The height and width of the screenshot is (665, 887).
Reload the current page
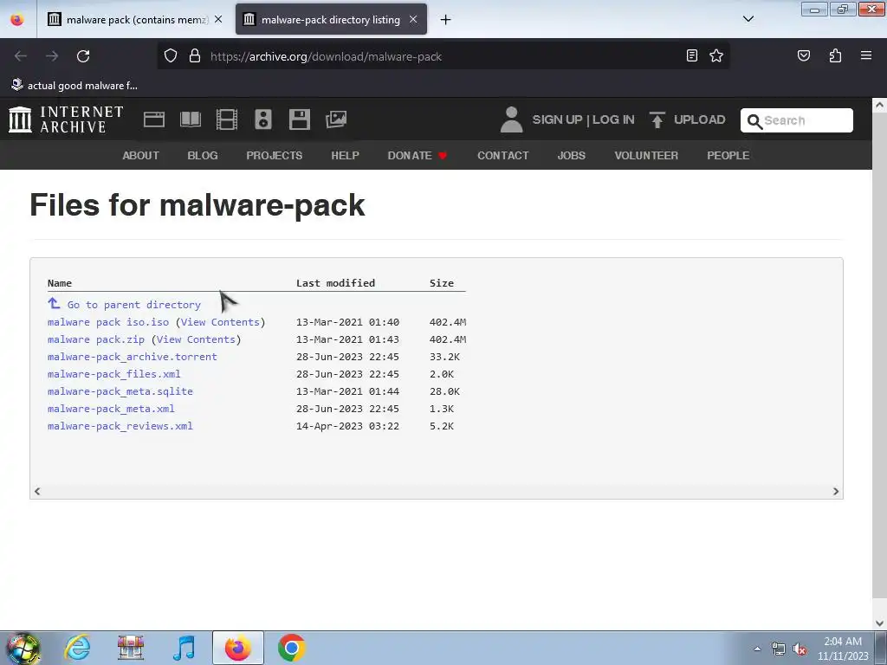[x=83, y=56]
